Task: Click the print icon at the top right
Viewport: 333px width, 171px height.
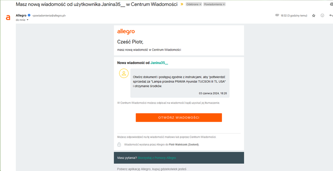Action: tap(331, 4)
